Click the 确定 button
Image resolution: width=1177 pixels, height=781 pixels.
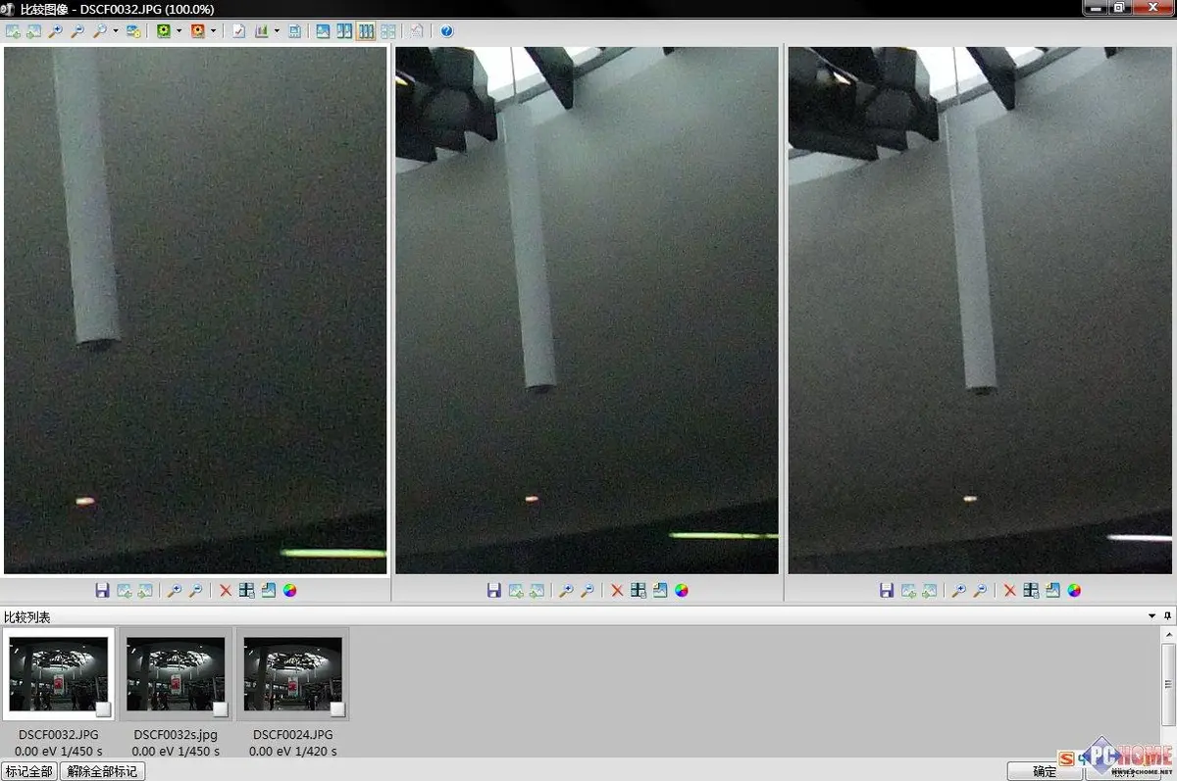click(1045, 771)
